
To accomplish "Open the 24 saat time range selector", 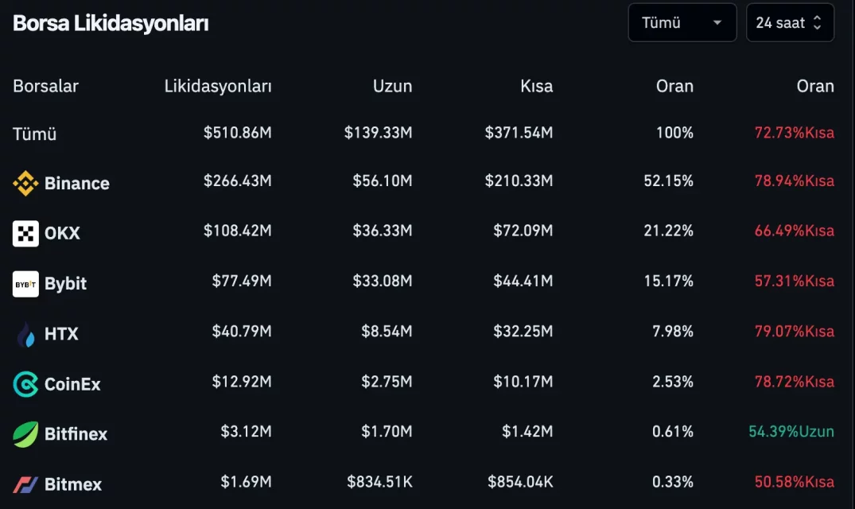I will coord(780,23).
